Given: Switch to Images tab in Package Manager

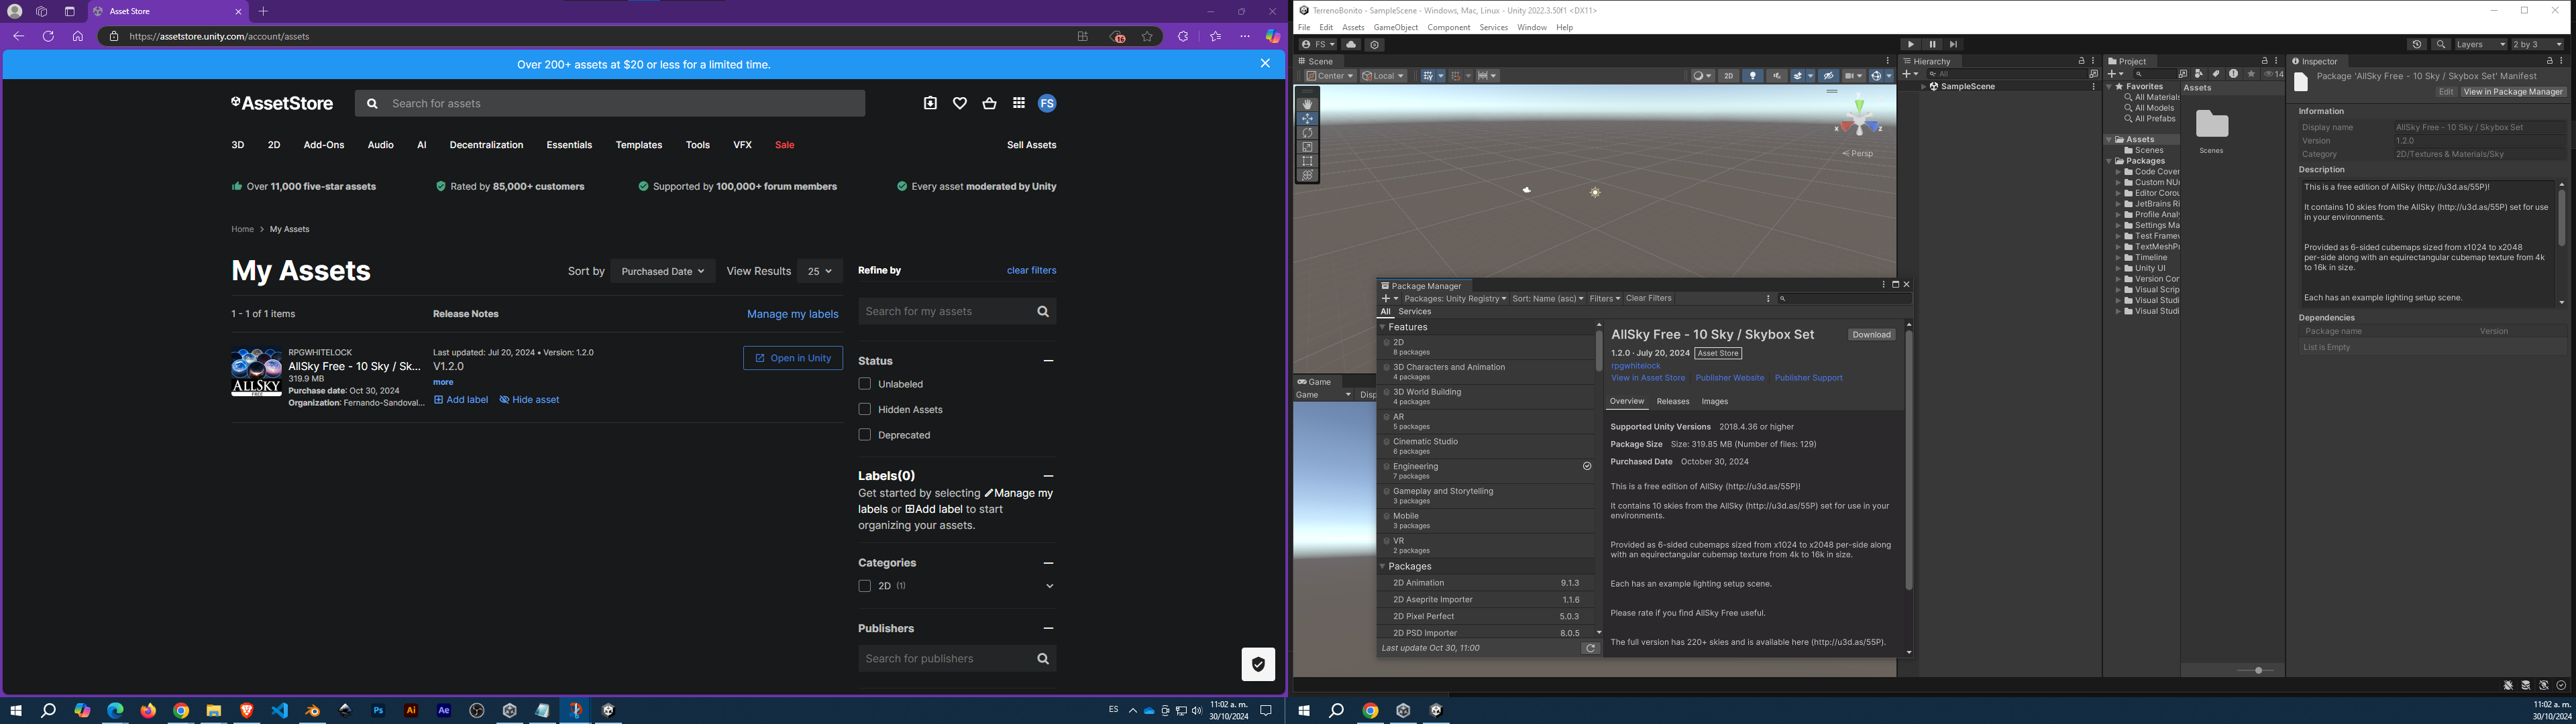Looking at the screenshot, I should [x=1714, y=402].
